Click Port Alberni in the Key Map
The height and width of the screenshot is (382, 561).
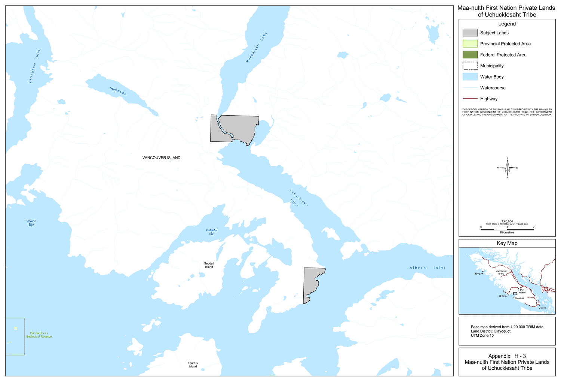pyautogui.click(x=522, y=291)
